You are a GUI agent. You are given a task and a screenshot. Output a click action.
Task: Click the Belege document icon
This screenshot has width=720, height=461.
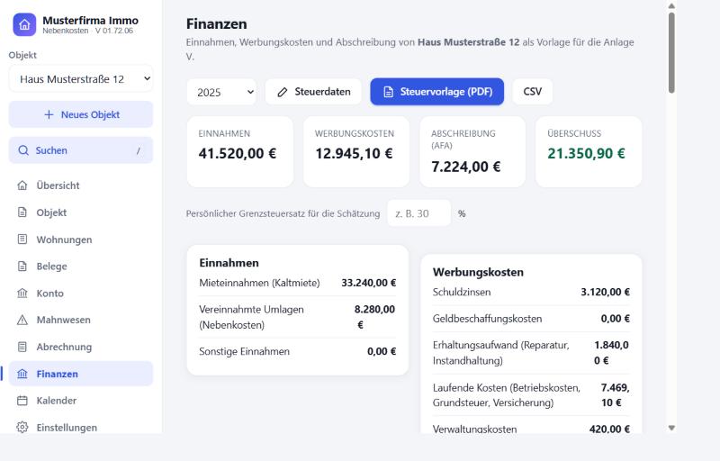(x=22, y=267)
